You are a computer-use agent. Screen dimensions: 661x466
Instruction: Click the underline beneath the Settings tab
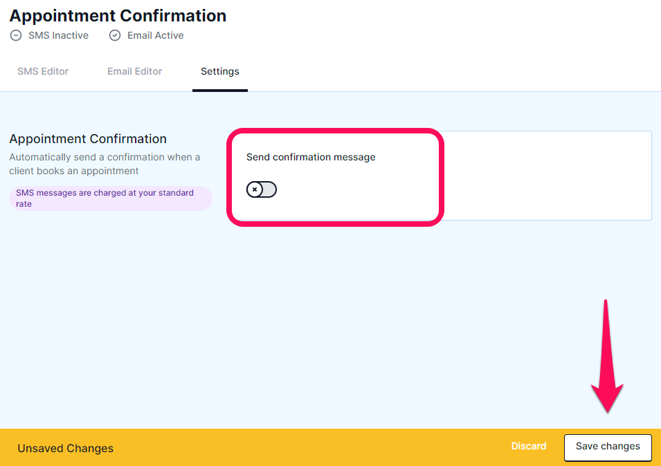220,90
